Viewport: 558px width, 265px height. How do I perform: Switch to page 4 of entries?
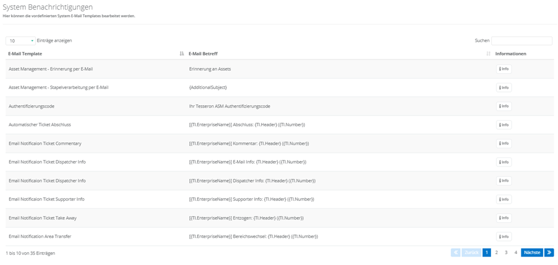516,253
